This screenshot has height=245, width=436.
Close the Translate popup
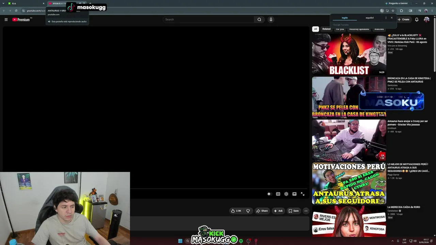click(392, 18)
